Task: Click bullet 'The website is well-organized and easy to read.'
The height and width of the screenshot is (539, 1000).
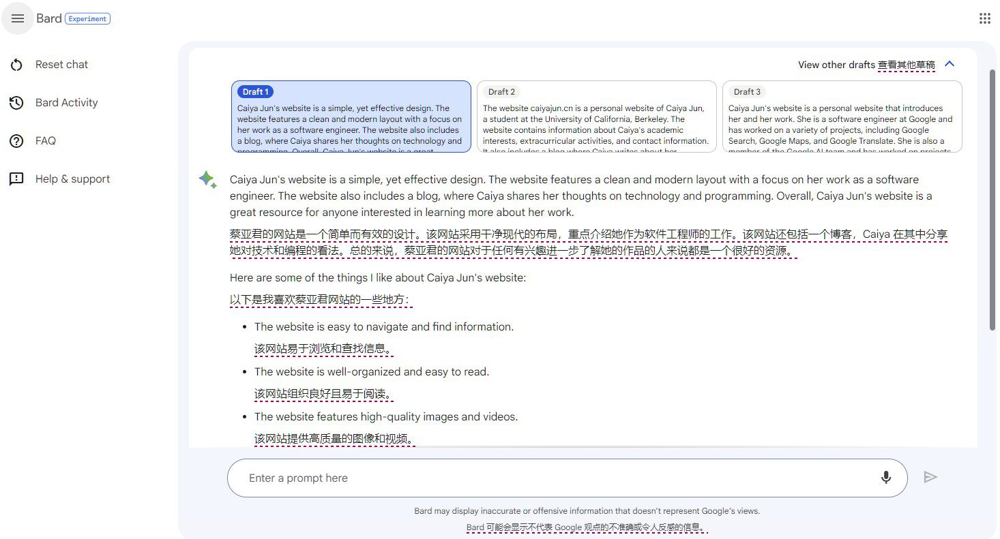Action: (x=372, y=372)
